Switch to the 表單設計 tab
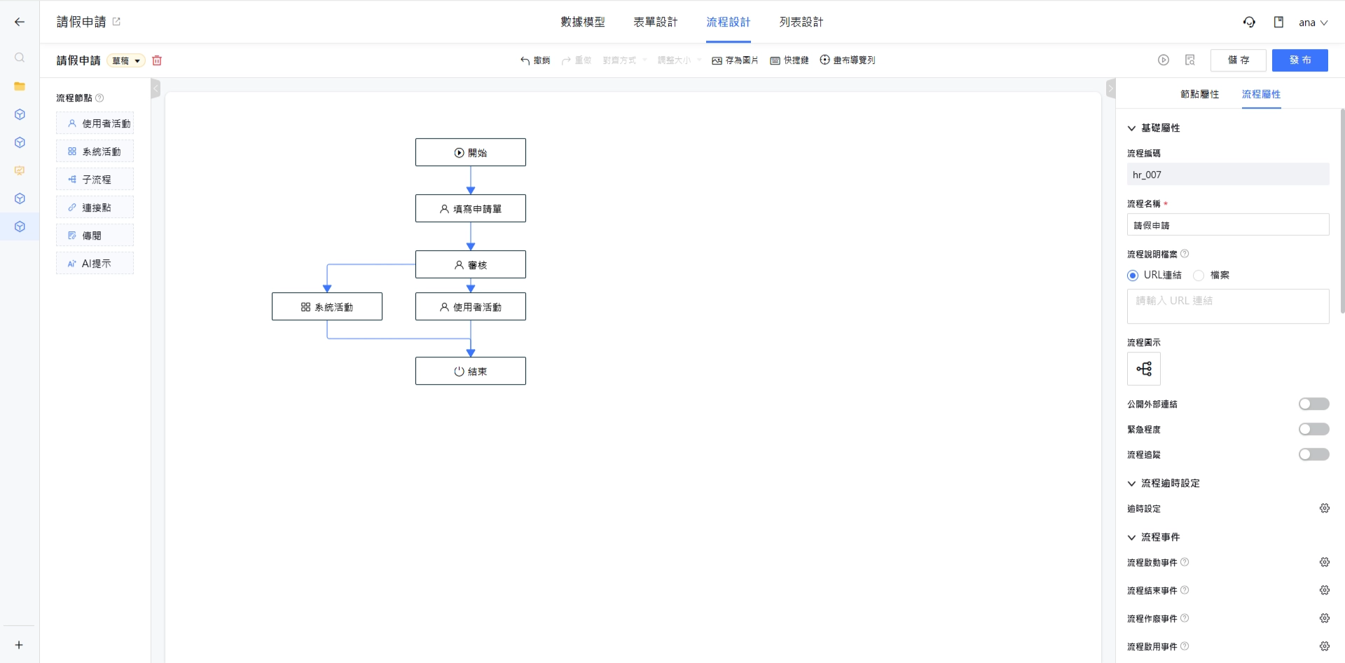1345x663 pixels. 655,22
